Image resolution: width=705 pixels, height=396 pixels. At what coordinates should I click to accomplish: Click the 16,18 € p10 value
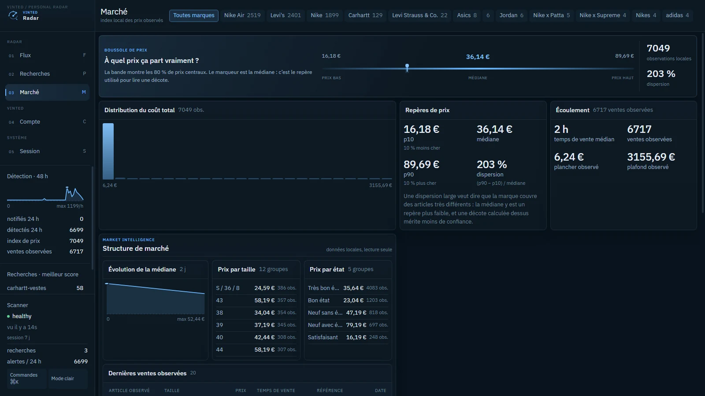click(422, 129)
